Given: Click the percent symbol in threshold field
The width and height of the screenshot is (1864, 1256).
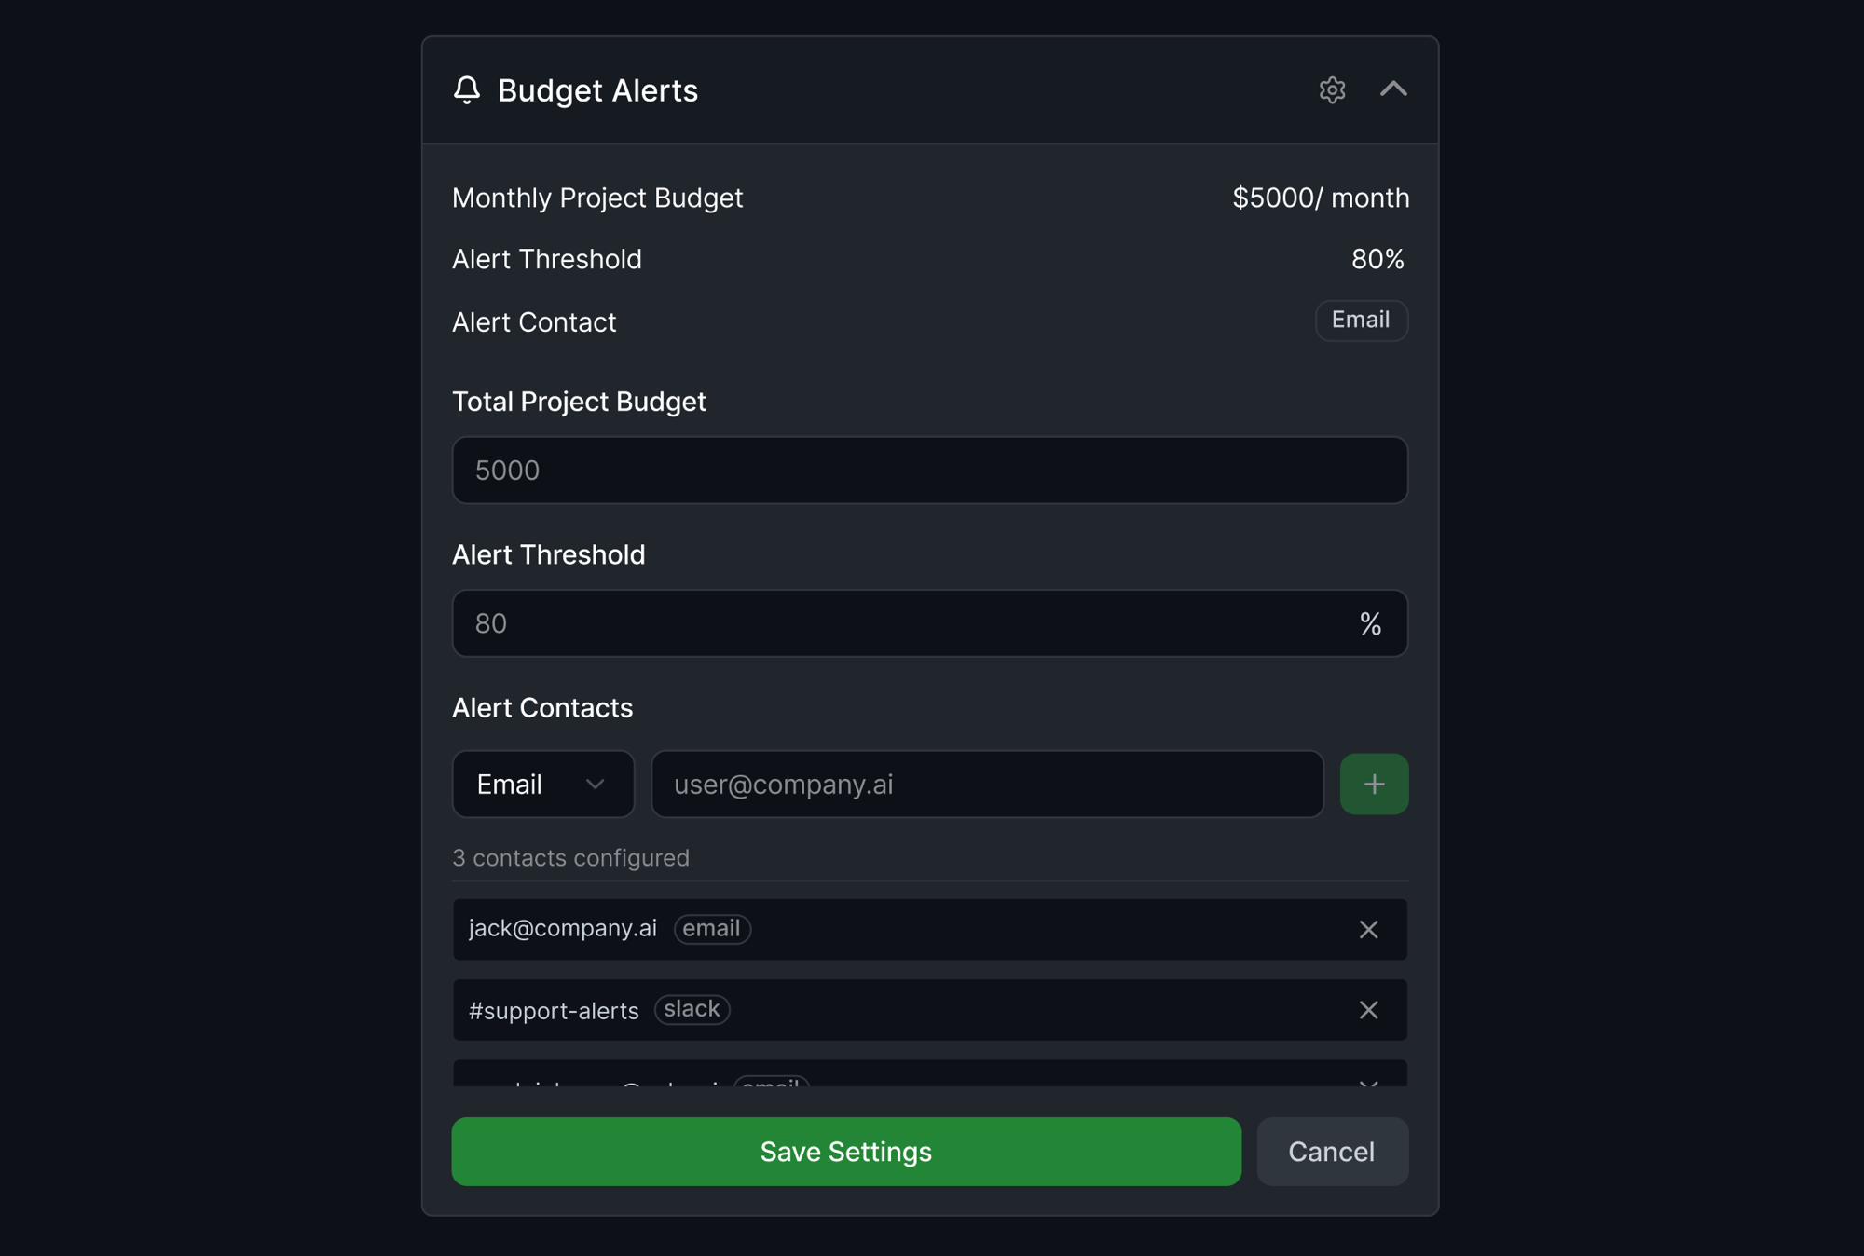Looking at the screenshot, I should pos(1369,623).
